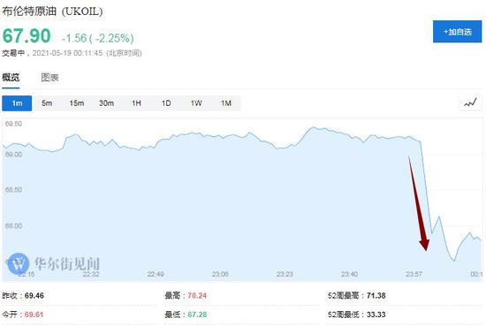Select the 1W interval
Screen dimensions: 486x326
point(196,103)
